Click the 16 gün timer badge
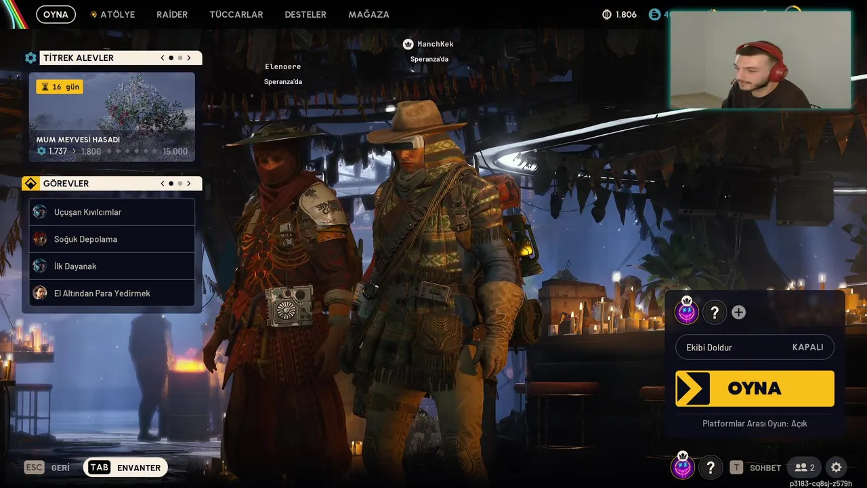Image resolution: width=867 pixels, height=488 pixels. pos(60,87)
